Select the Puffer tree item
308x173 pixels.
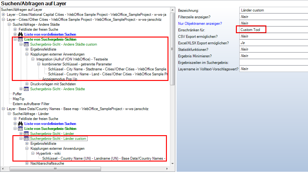(17, 94)
